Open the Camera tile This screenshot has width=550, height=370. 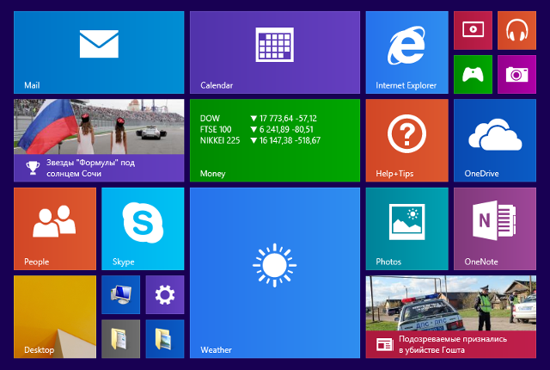[516, 74]
